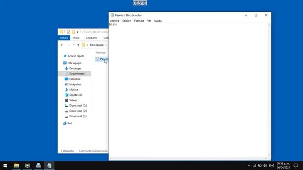Switch to the Compartir ribbon tab in Explorer

[91, 38]
